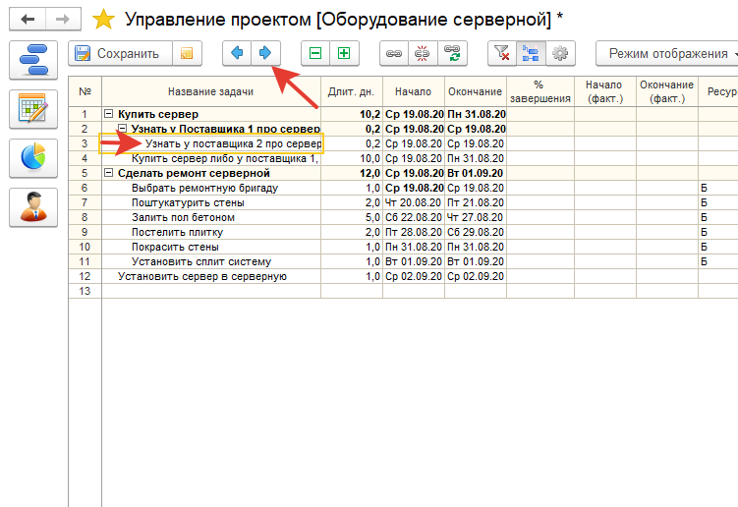738x507 pixels.
Task: Click start date Чт 20.08.20
Action: point(414,202)
